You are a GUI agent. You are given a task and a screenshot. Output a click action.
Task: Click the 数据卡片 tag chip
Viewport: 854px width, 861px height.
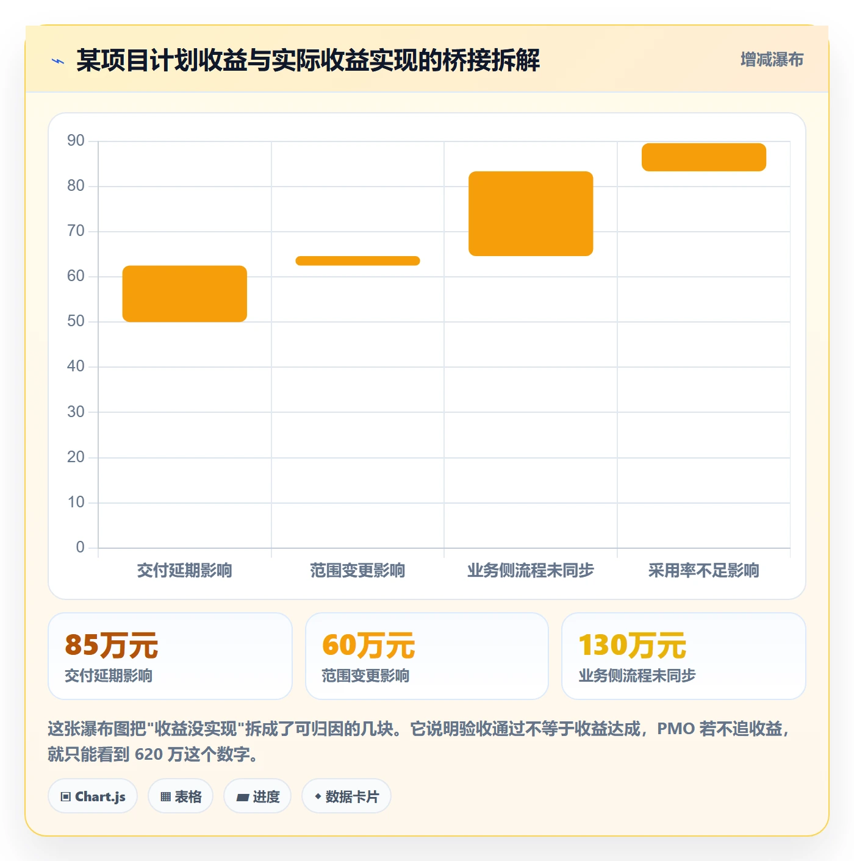pos(346,796)
